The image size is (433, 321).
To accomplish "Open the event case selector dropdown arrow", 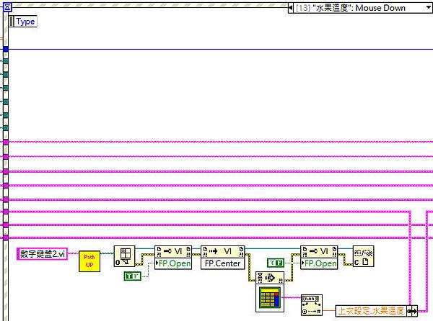I will click(429, 8).
